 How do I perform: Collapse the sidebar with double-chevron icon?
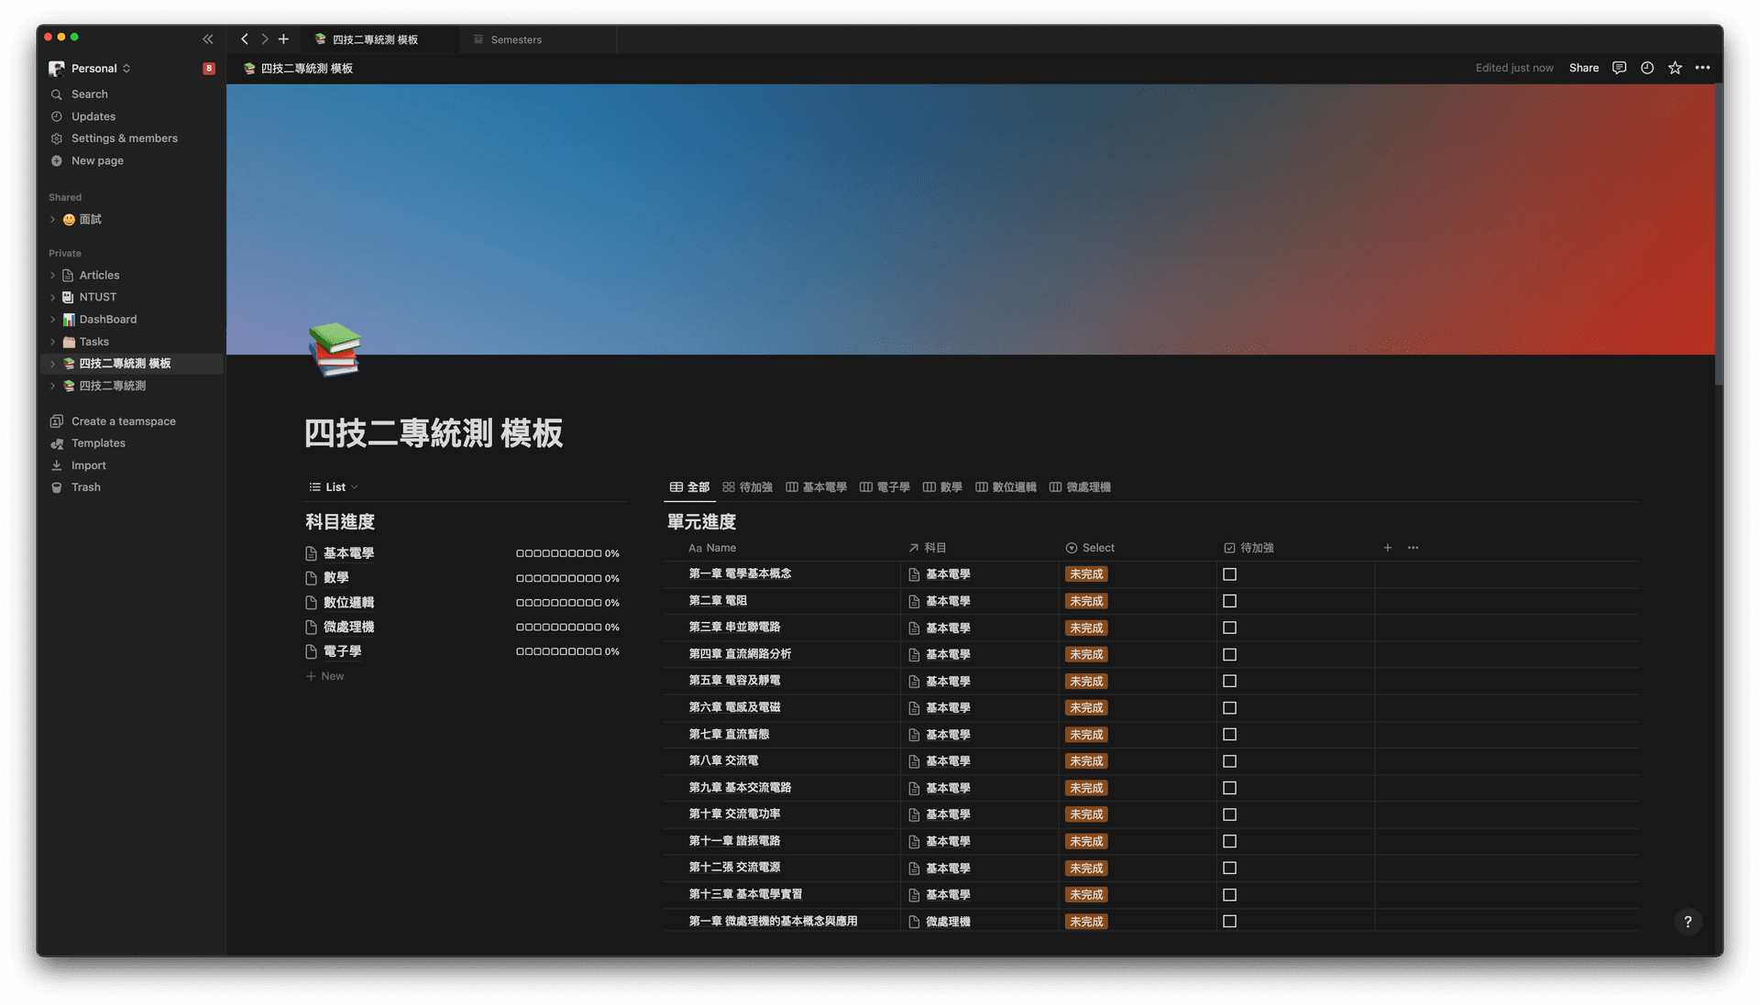[208, 39]
